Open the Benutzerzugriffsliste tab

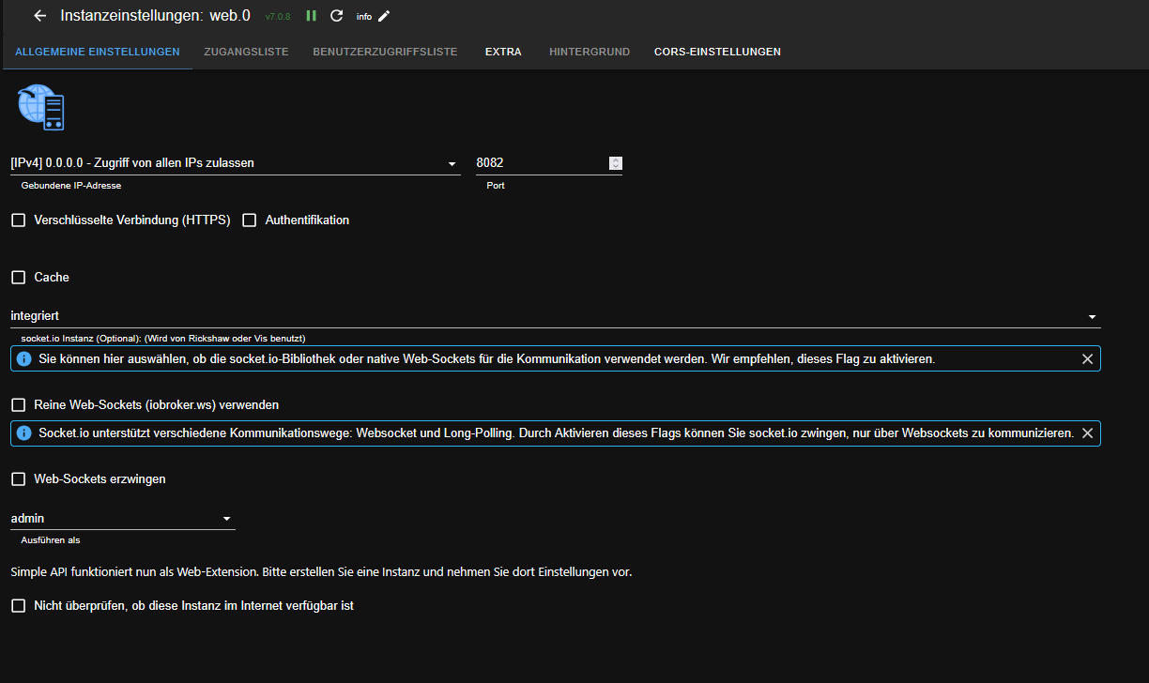(385, 52)
